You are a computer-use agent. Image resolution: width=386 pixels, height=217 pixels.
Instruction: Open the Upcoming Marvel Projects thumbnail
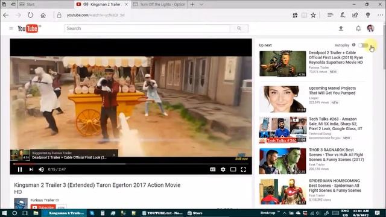pos(283,99)
